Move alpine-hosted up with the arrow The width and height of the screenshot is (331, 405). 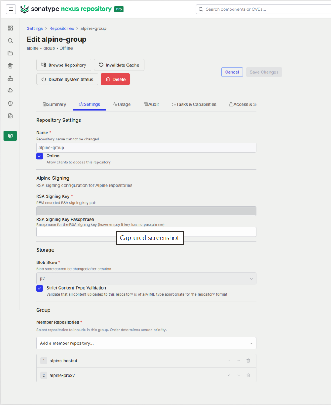pos(229,361)
